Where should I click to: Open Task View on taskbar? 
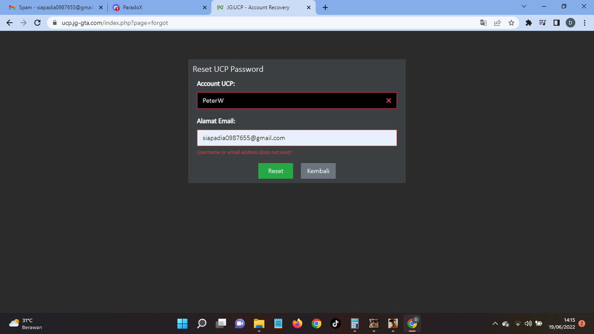click(x=221, y=323)
